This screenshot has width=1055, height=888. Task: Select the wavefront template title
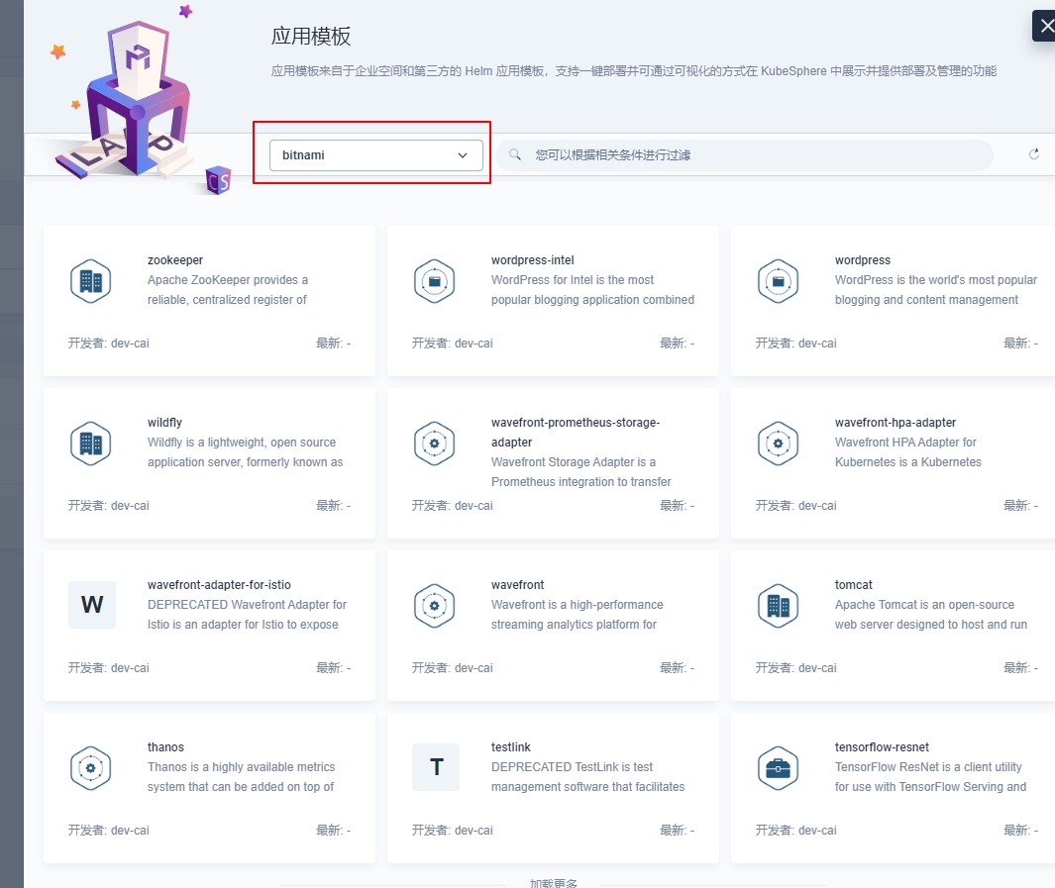(517, 585)
